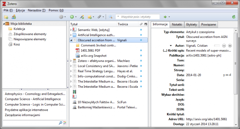Click the tag selector colored menu icon
Image resolution: width=240 pixels, height=129 pixels.
pyautogui.click(x=65, y=123)
